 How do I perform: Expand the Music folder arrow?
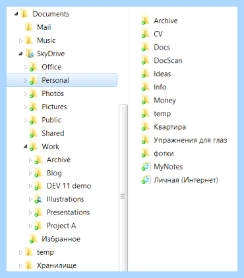click(x=20, y=40)
